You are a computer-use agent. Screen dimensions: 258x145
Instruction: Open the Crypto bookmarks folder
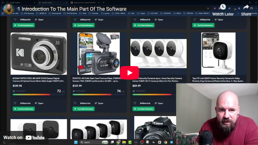coord(141,13)
